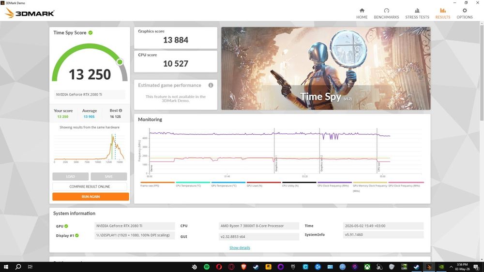Toggle GPU Load (%) legend entry
The image size is (484, 272).
tap(264, 184)
